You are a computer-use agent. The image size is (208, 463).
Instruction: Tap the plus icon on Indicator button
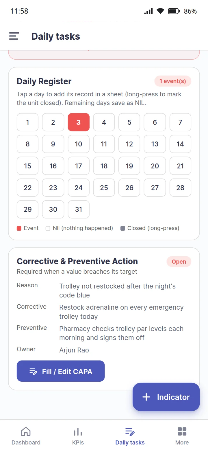tap(146, 397)
